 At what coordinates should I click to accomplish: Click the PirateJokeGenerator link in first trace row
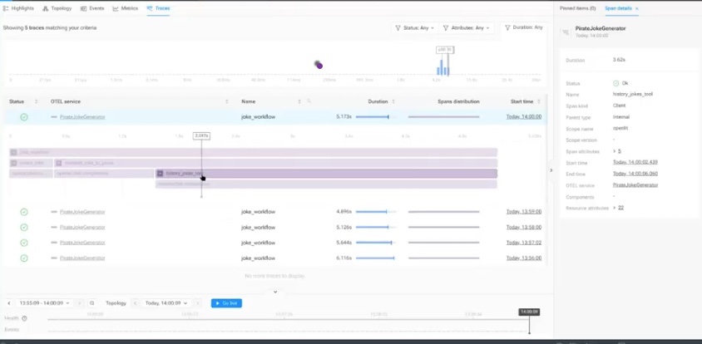click(x=82, y=117)
